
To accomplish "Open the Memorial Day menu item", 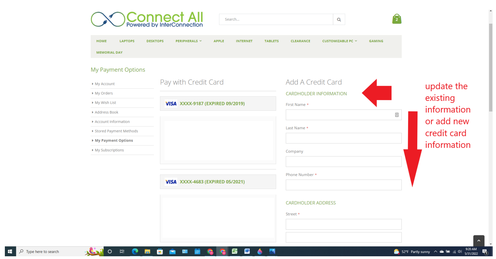I will [109, 53].
